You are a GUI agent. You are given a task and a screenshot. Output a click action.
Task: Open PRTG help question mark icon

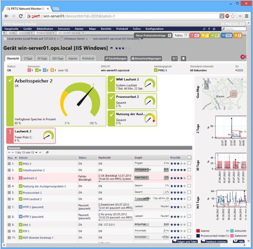209,29
